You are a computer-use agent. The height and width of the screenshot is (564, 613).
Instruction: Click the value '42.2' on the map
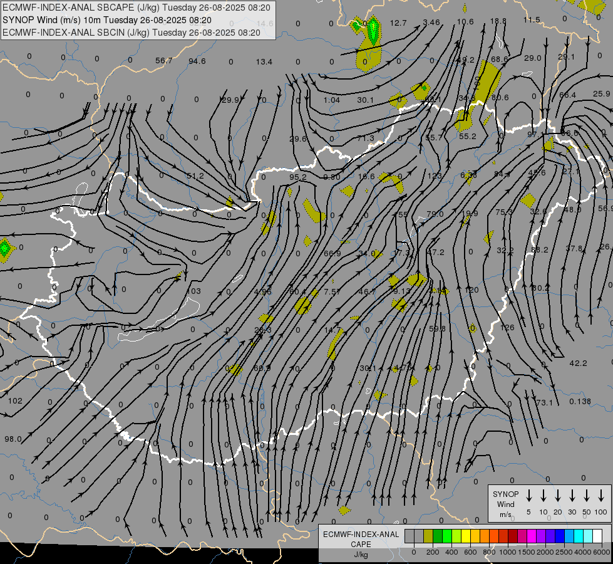578,363
